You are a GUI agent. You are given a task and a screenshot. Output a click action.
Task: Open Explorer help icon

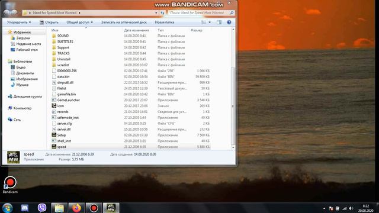pyautogui.click(x=229, y=22)
